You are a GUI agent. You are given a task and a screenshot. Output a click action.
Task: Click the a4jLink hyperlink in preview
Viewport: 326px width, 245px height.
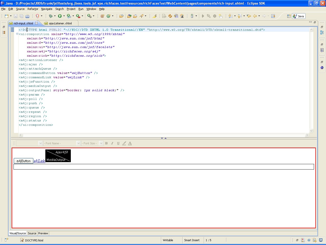click(x=39, y=161)
